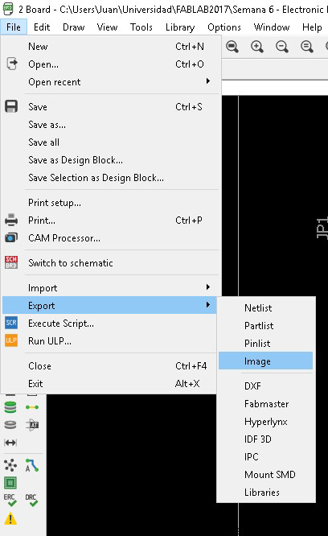328x536 pixels.
Task: Expand the Export submenu arrow
Action: (208, 304)
